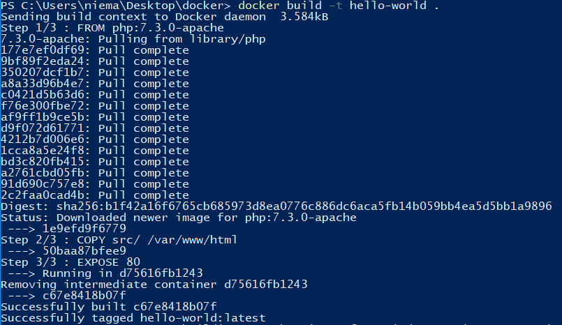Click the layer ID a8a33d96b4e7
The image size is (562, 325).
point(43,84)
